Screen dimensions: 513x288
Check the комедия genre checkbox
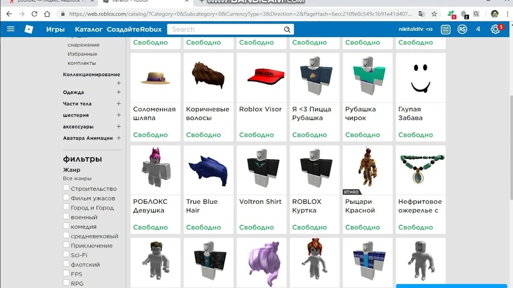click(x=66, y=226)
